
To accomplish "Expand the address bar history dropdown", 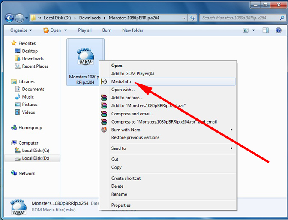I will click(x=184, y=18).
